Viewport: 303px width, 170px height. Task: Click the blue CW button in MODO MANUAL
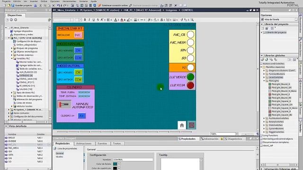point(78,51)
